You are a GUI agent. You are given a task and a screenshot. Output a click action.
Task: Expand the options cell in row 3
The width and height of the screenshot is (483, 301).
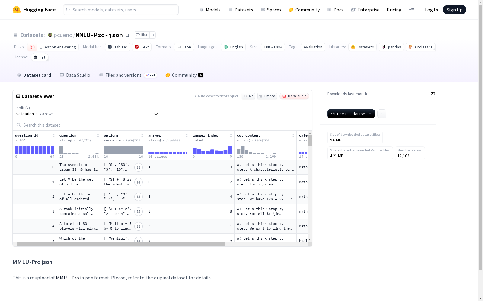[x=139, y=212]
